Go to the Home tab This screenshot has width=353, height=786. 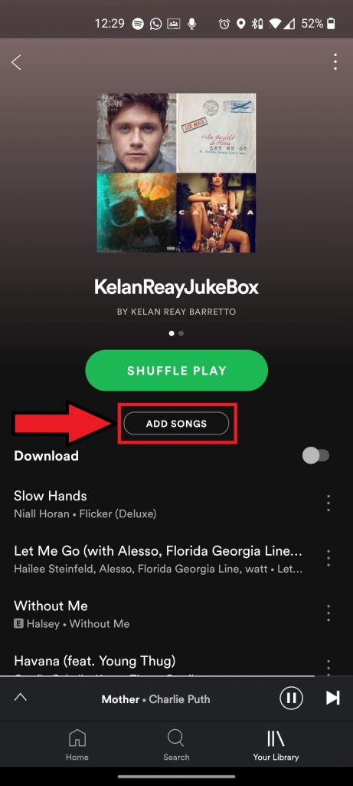coord(77,745)
